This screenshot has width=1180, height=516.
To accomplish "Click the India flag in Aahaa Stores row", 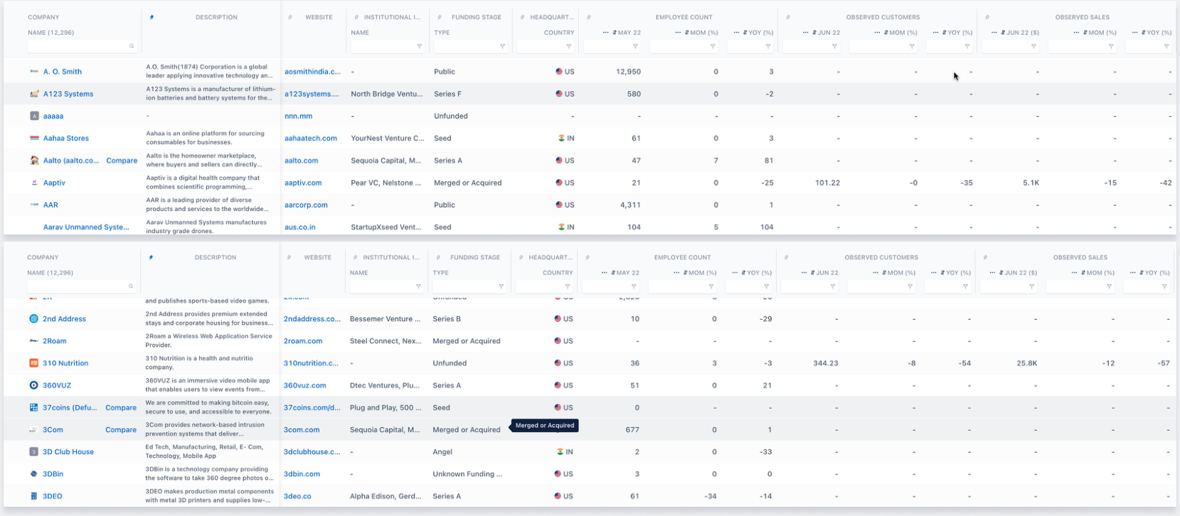I will (562, 139).
